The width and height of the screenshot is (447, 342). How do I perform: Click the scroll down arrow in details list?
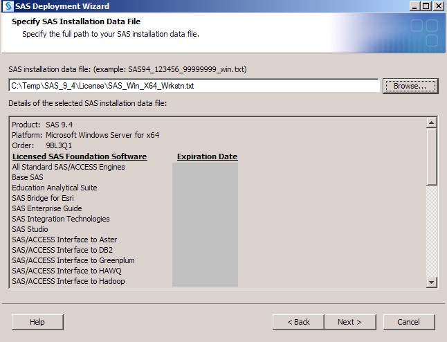[431, 282]
